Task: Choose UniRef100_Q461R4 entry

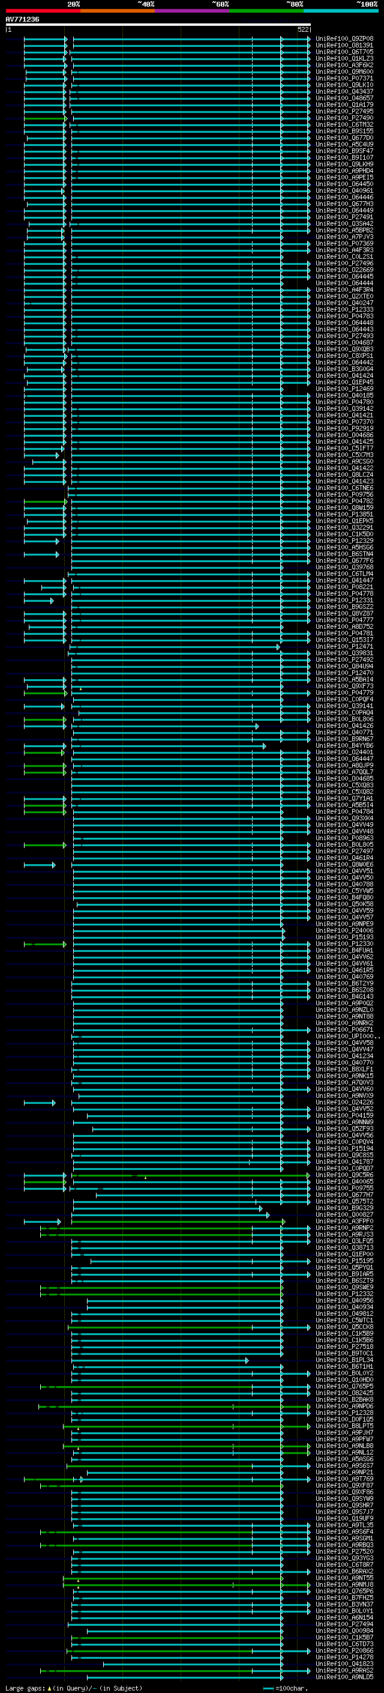Action: coord(344,858)
